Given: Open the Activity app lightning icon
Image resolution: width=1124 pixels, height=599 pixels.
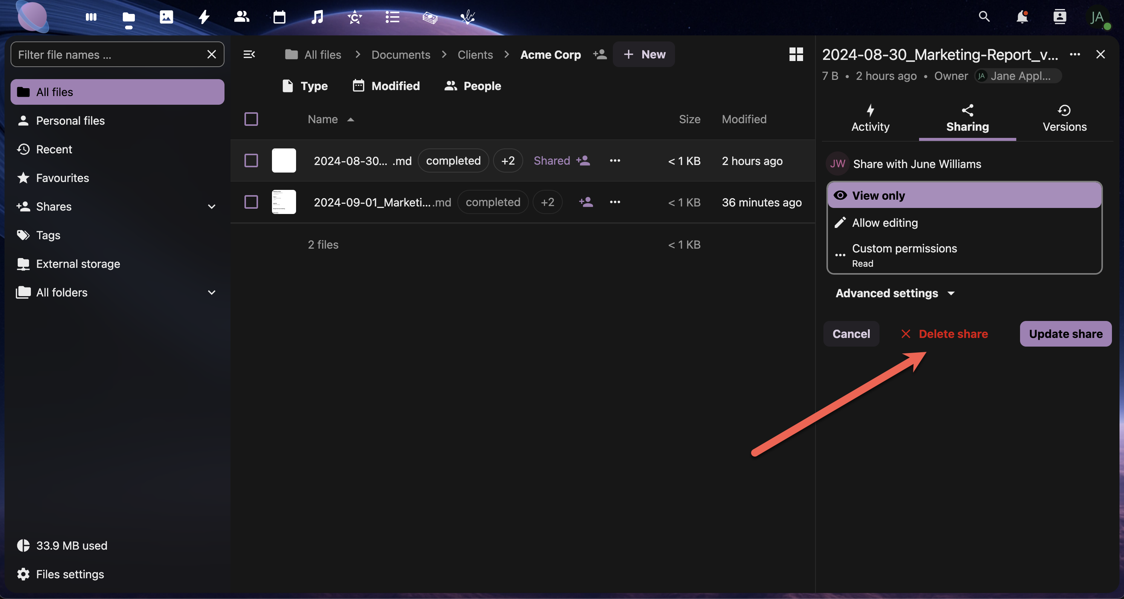Looking at the screenshot, I should click(x=204, y=17).
